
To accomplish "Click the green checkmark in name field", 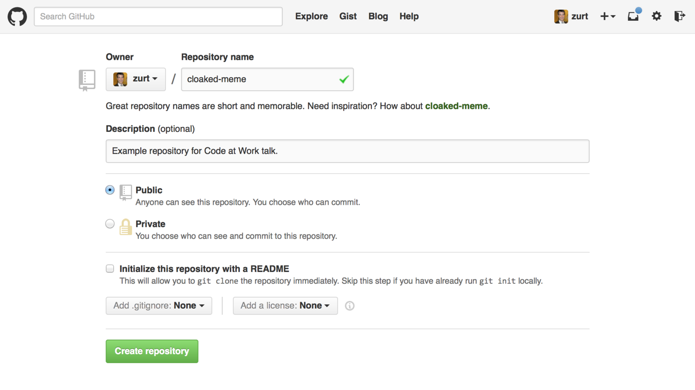I will tap(344, 79).
